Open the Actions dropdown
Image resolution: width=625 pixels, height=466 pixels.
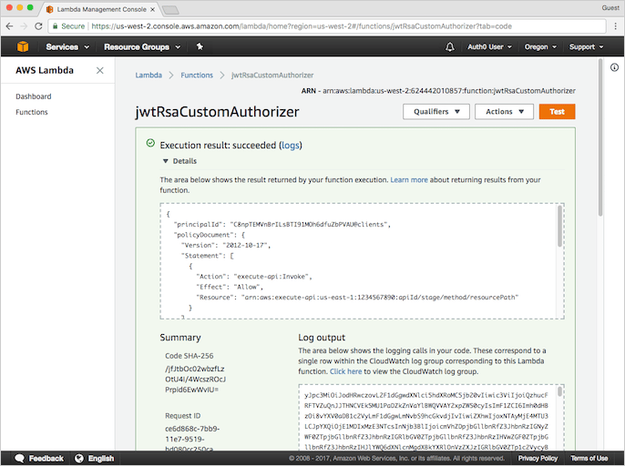(504, 112)
